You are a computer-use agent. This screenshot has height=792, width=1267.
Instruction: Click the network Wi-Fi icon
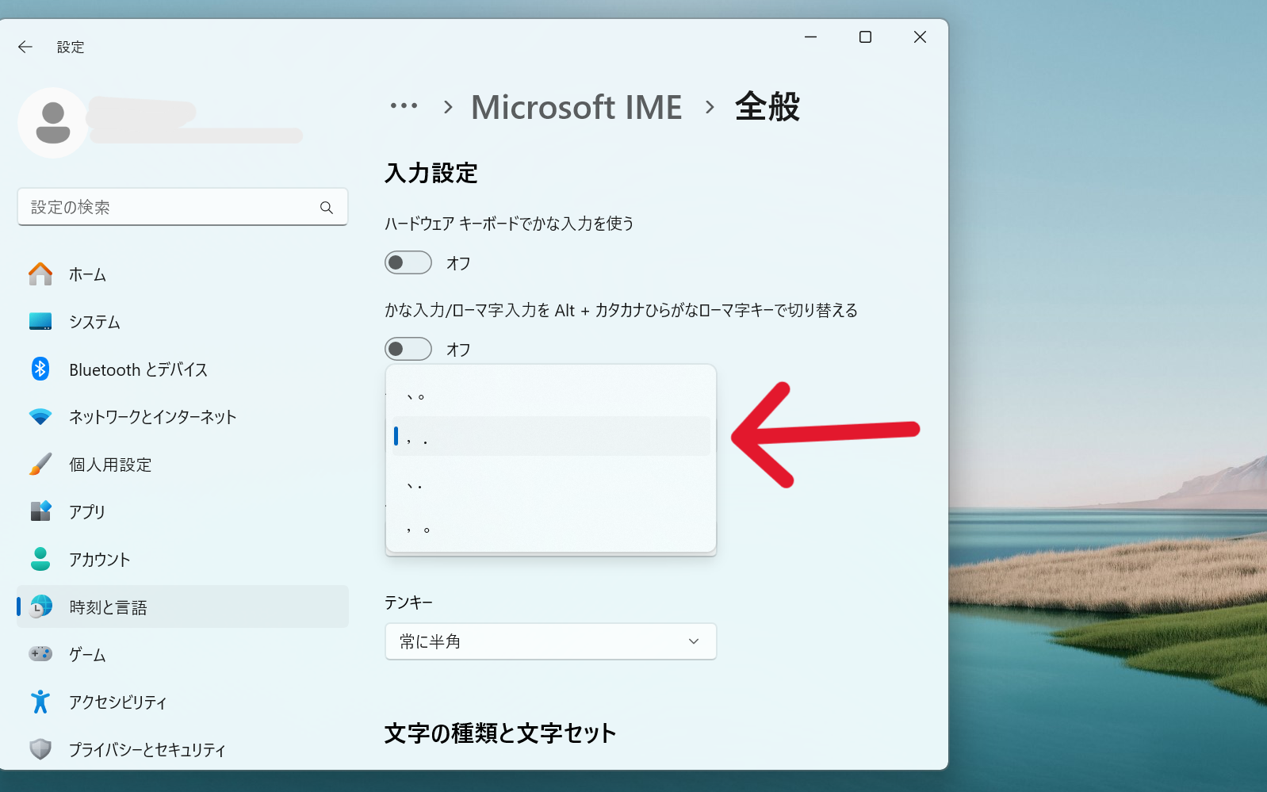click(x=40, y=417)
